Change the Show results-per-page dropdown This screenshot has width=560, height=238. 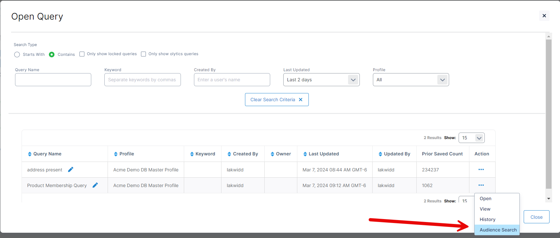click(x=471, y=138)
